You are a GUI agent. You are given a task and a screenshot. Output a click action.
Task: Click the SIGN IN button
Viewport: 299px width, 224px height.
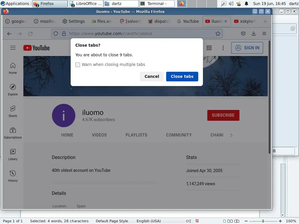pos(247,48)
